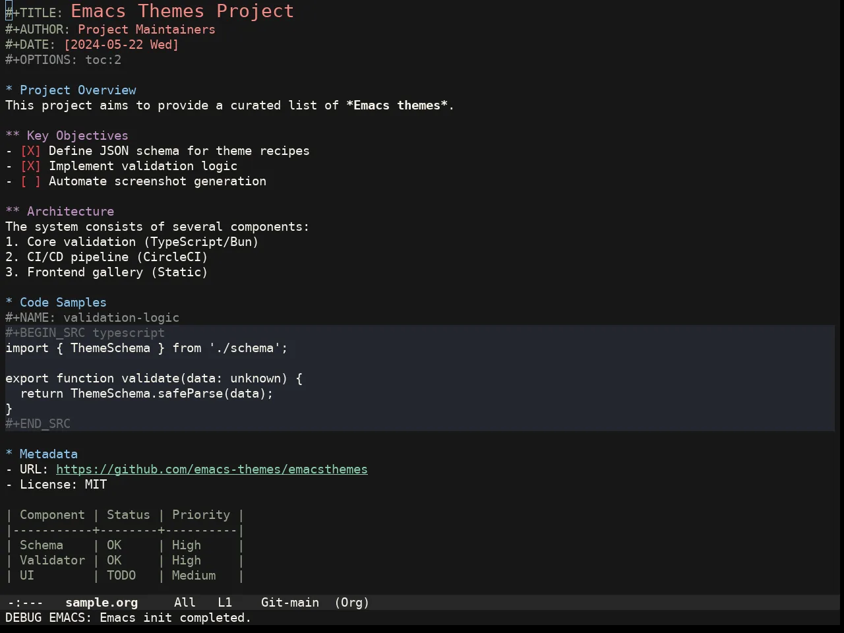This screenshot has width=844, height=633.
Task: Click the 'sample.org' buffer name in mode line
Action: coord(102,603)
